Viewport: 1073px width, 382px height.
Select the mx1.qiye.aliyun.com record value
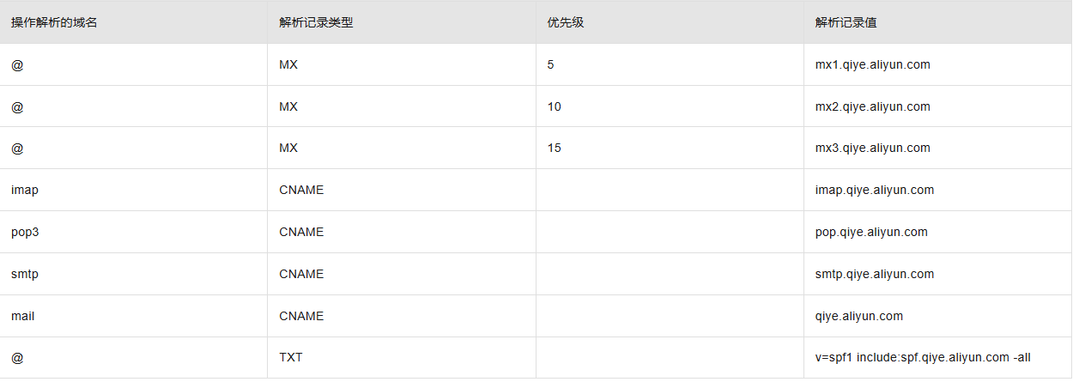[872, 64]
